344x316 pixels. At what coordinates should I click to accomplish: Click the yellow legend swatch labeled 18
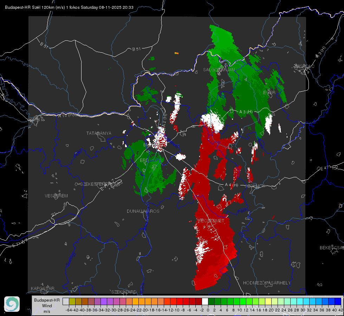point(268,302)
